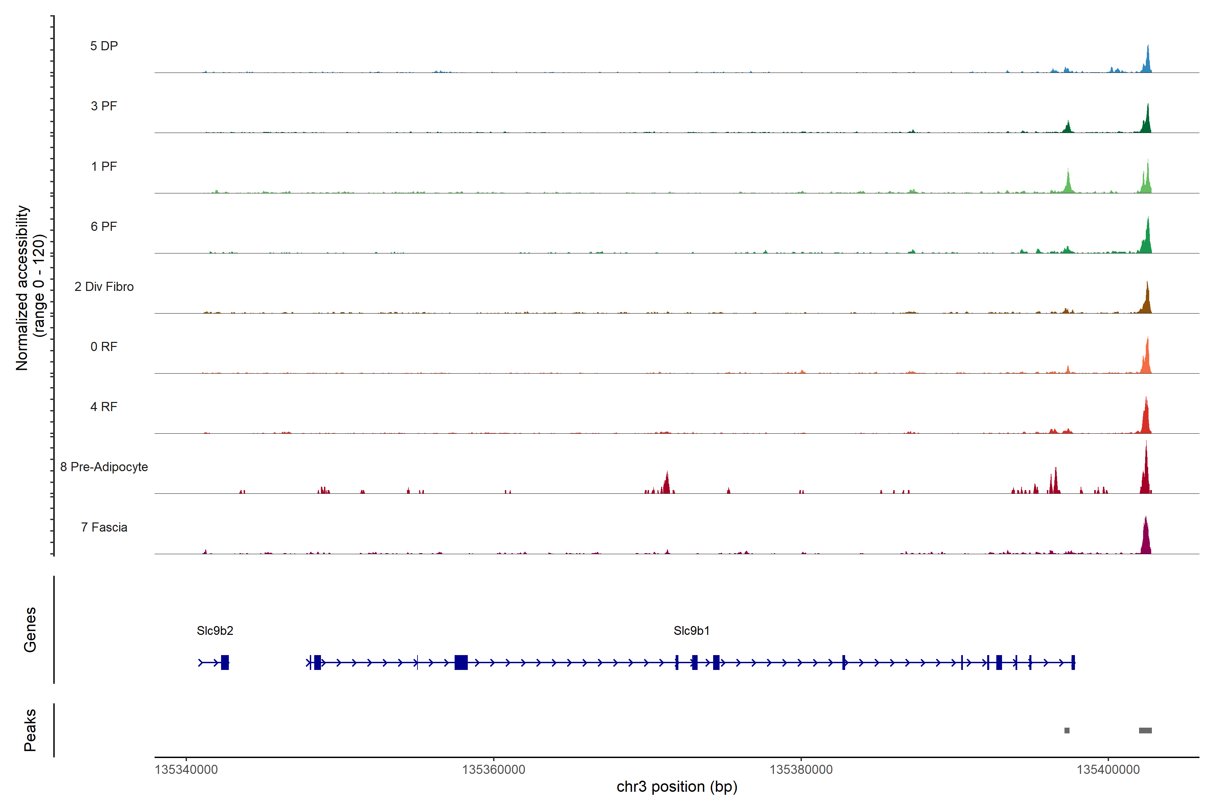Click the small gray peak marker
Viewport: 1215px width, 810px height.
[1067, 730]
